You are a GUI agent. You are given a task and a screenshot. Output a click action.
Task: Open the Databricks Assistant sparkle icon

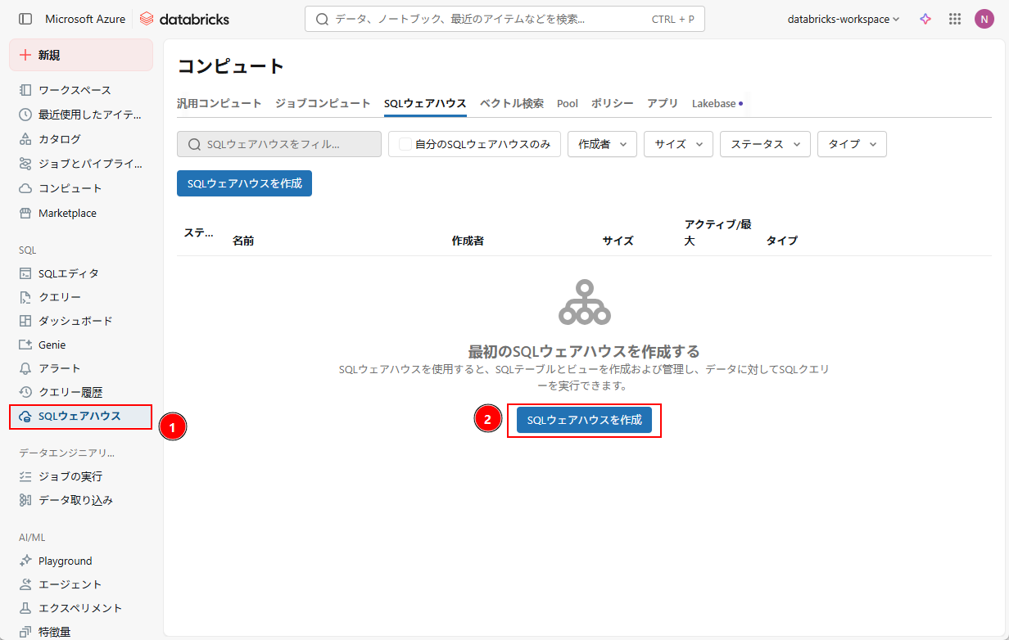tap(925, 19)
